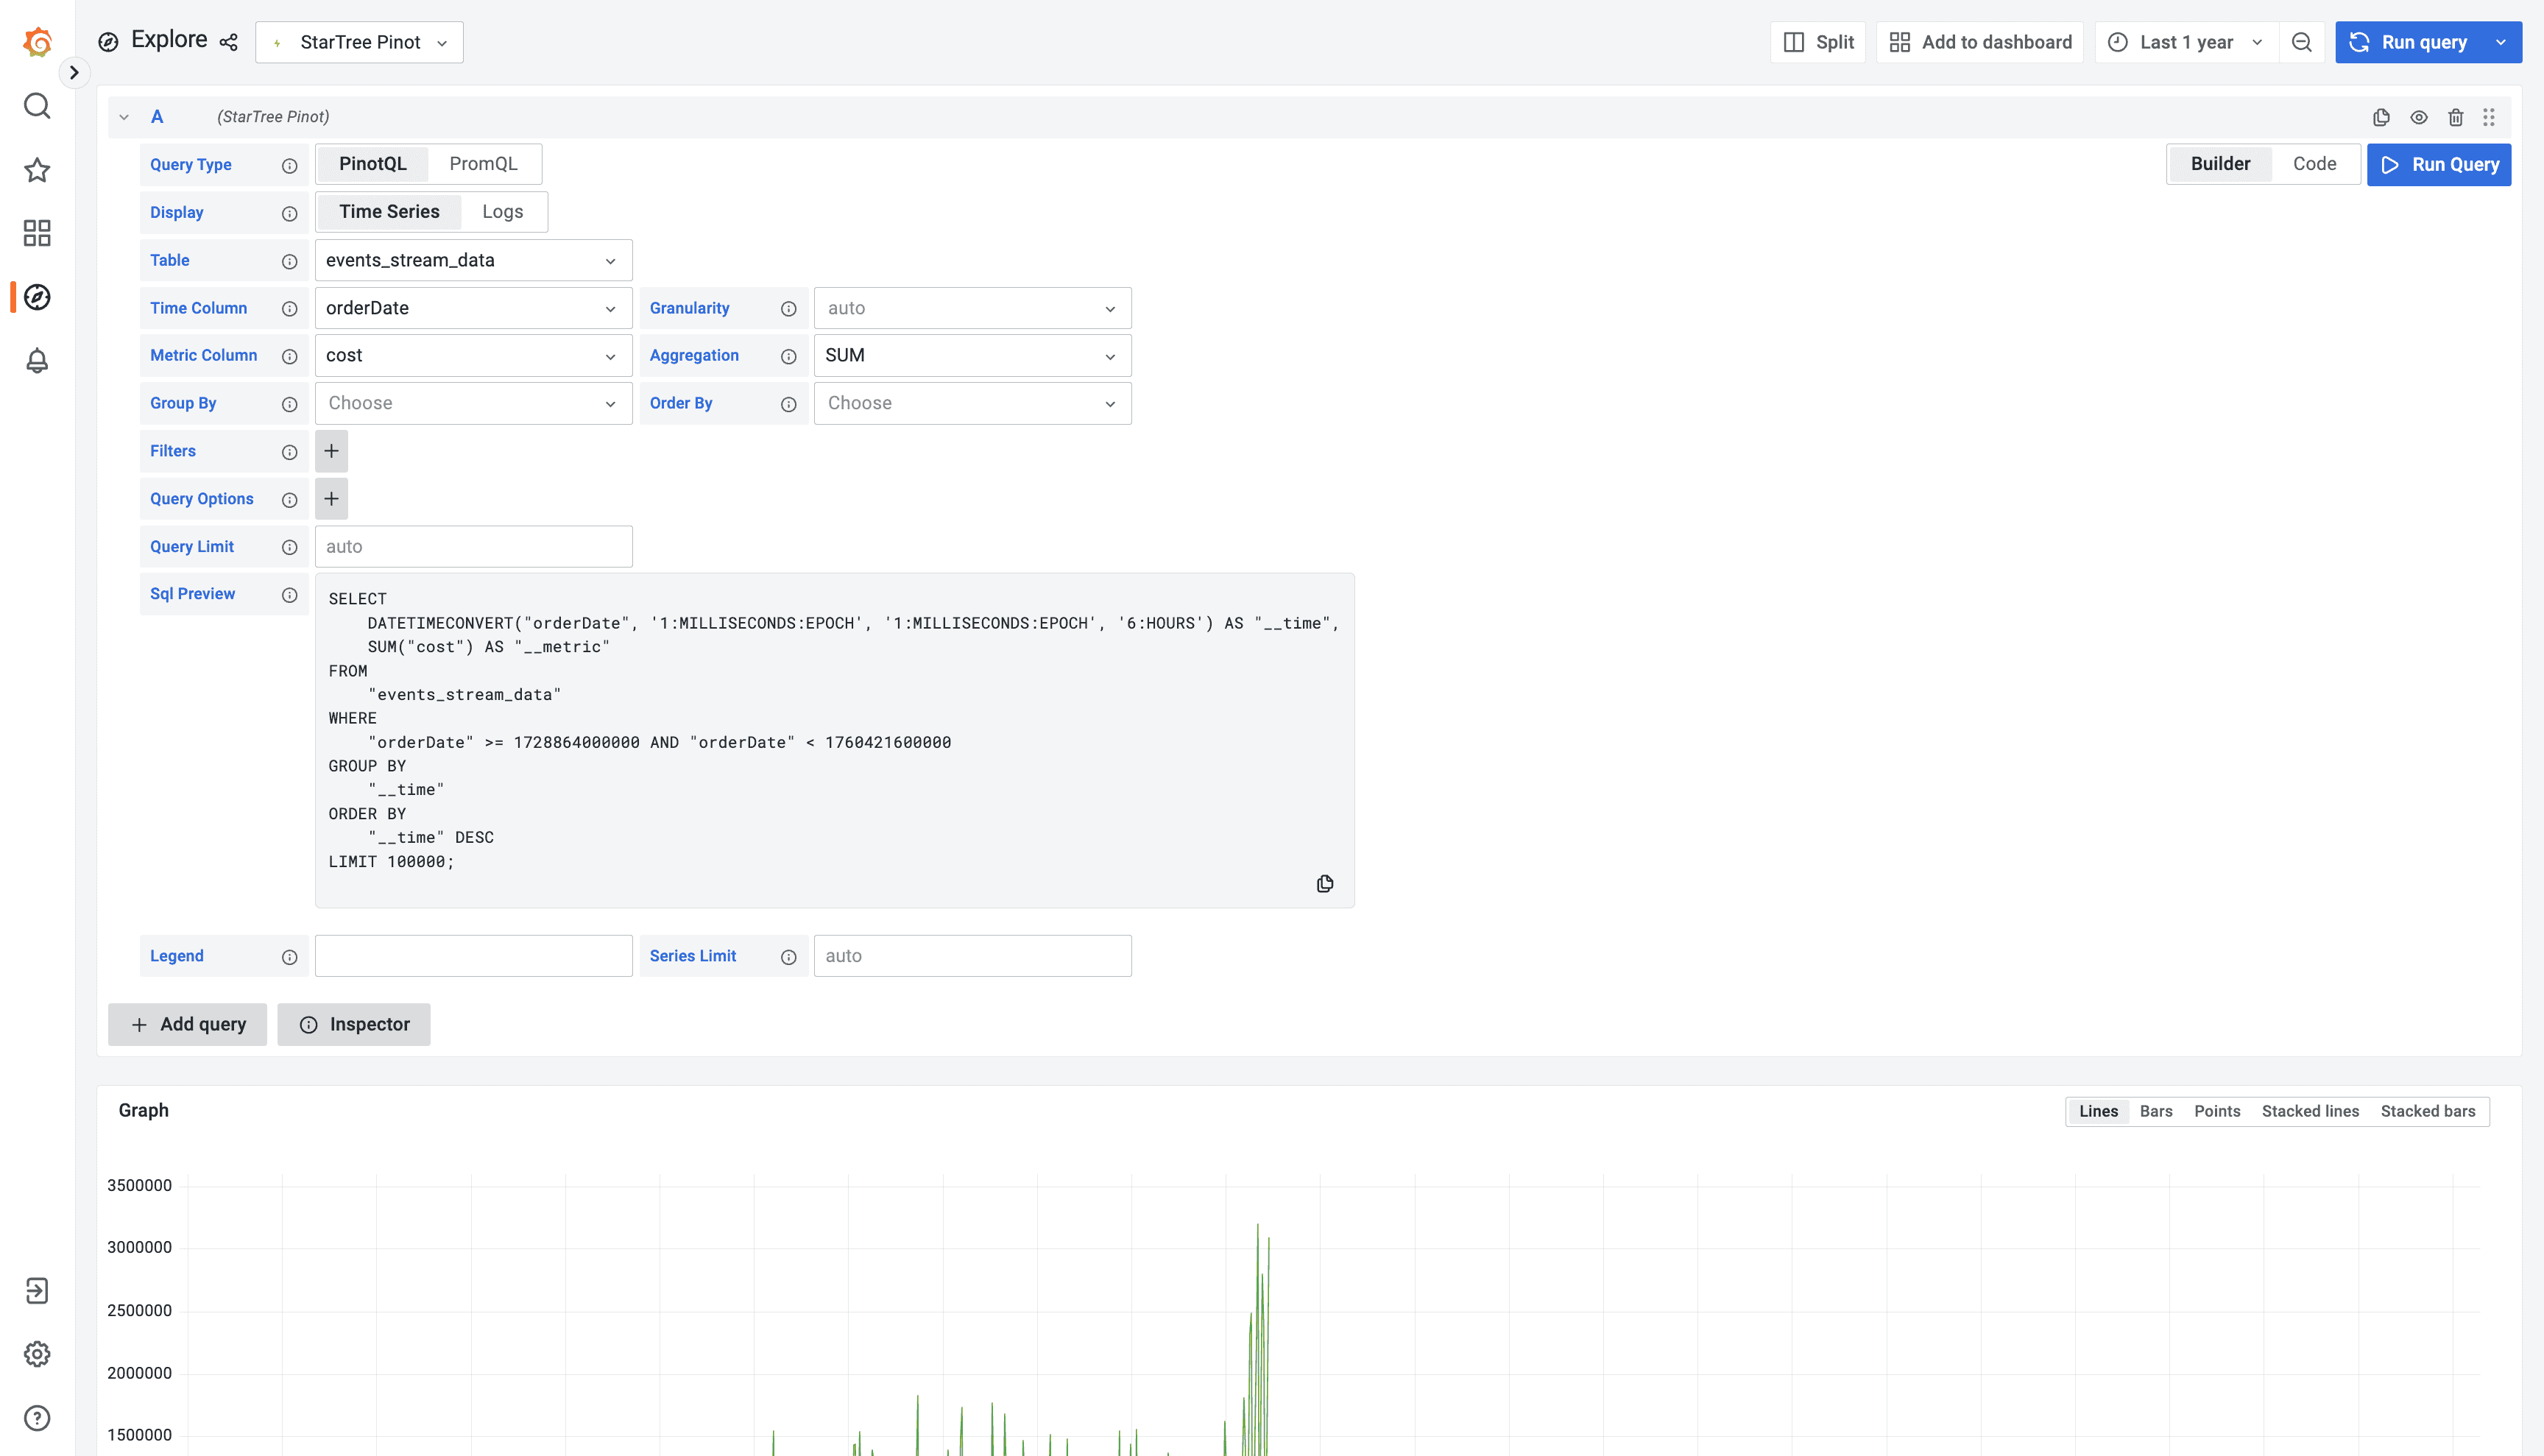Select Stacked lines graph style

2310,1111
